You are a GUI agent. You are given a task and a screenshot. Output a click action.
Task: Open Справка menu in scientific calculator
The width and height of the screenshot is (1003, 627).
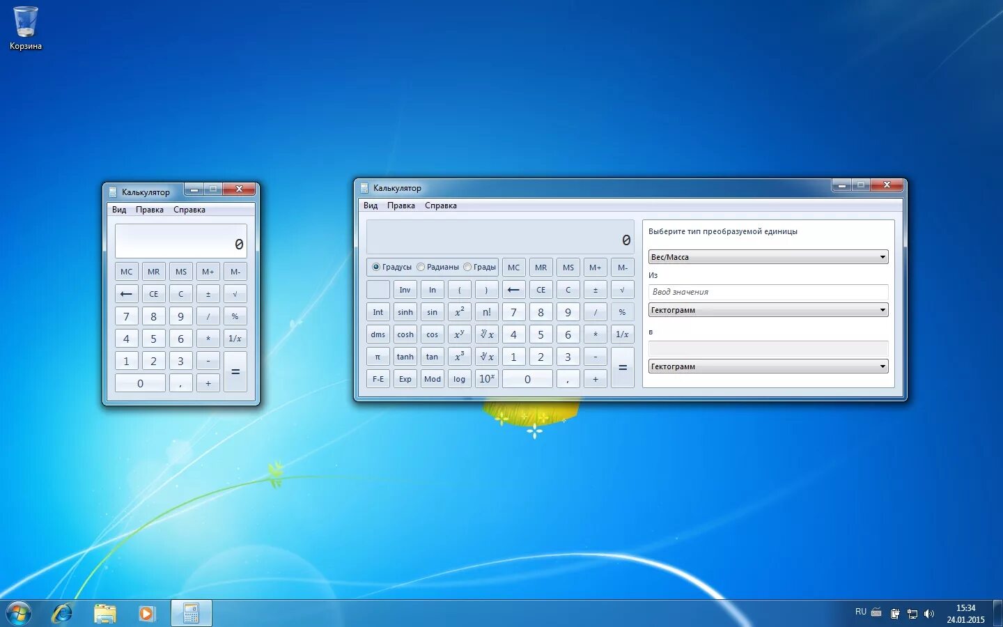pyautogui.click(x=441, y=206)
